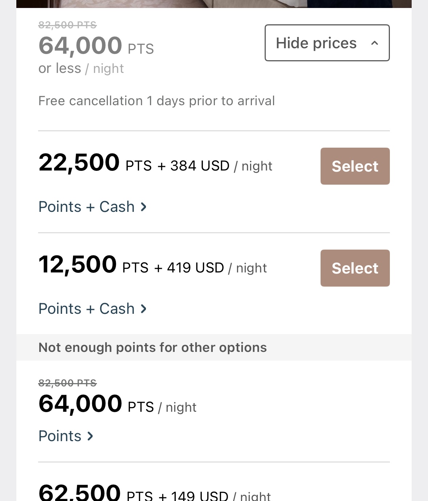Click the 62,500 PTS + 149 USD option
The height and width of the screenshot is (501, 428).
coord(155,493)
